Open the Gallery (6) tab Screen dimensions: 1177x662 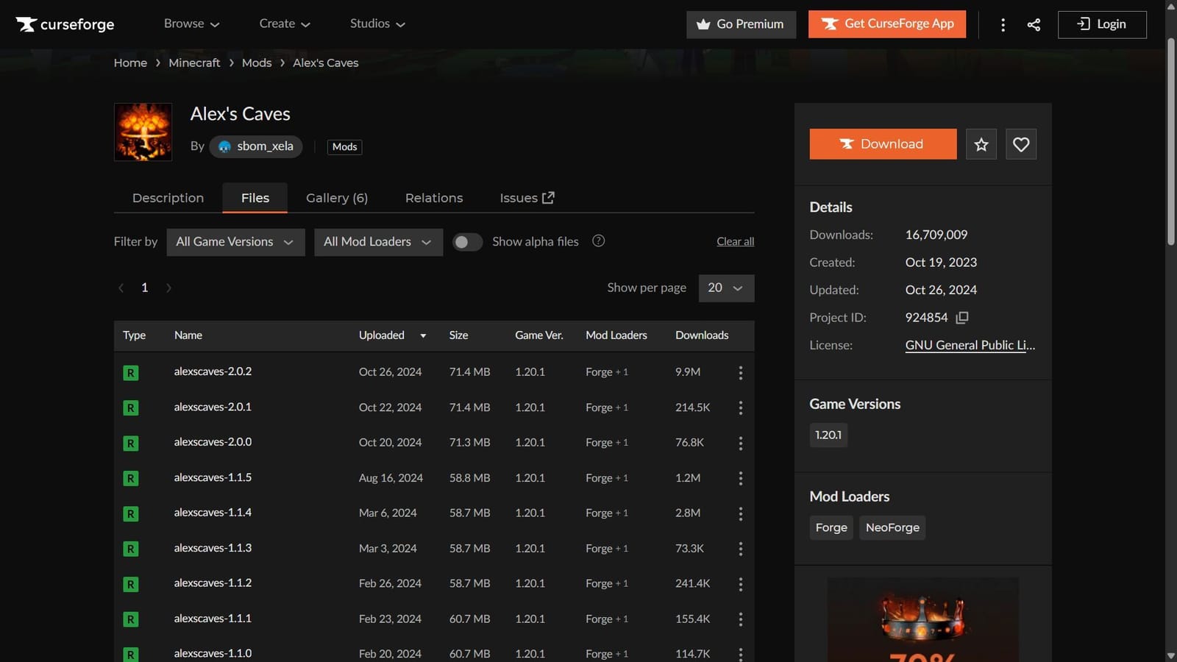(337, 198)
